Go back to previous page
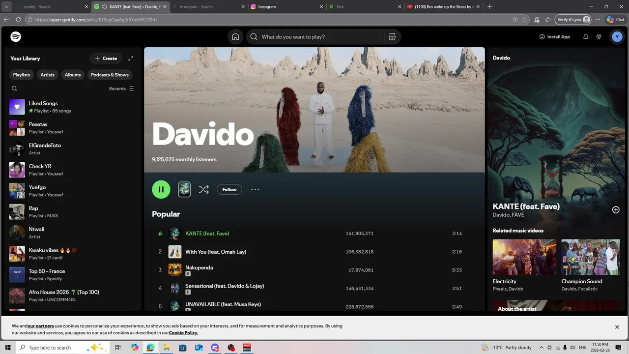 pyautogui.click(x=6, y=20)
